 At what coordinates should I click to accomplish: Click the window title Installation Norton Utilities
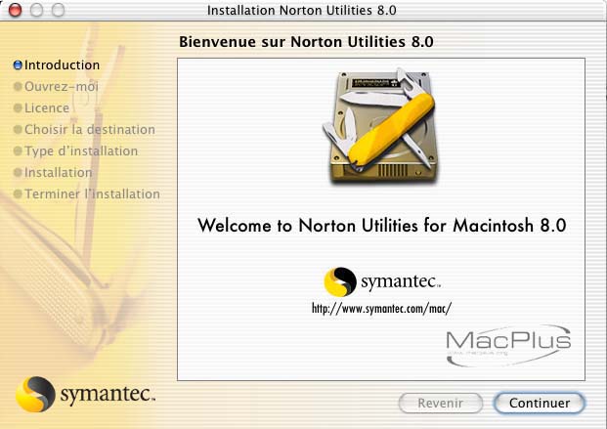pos(302,10)
